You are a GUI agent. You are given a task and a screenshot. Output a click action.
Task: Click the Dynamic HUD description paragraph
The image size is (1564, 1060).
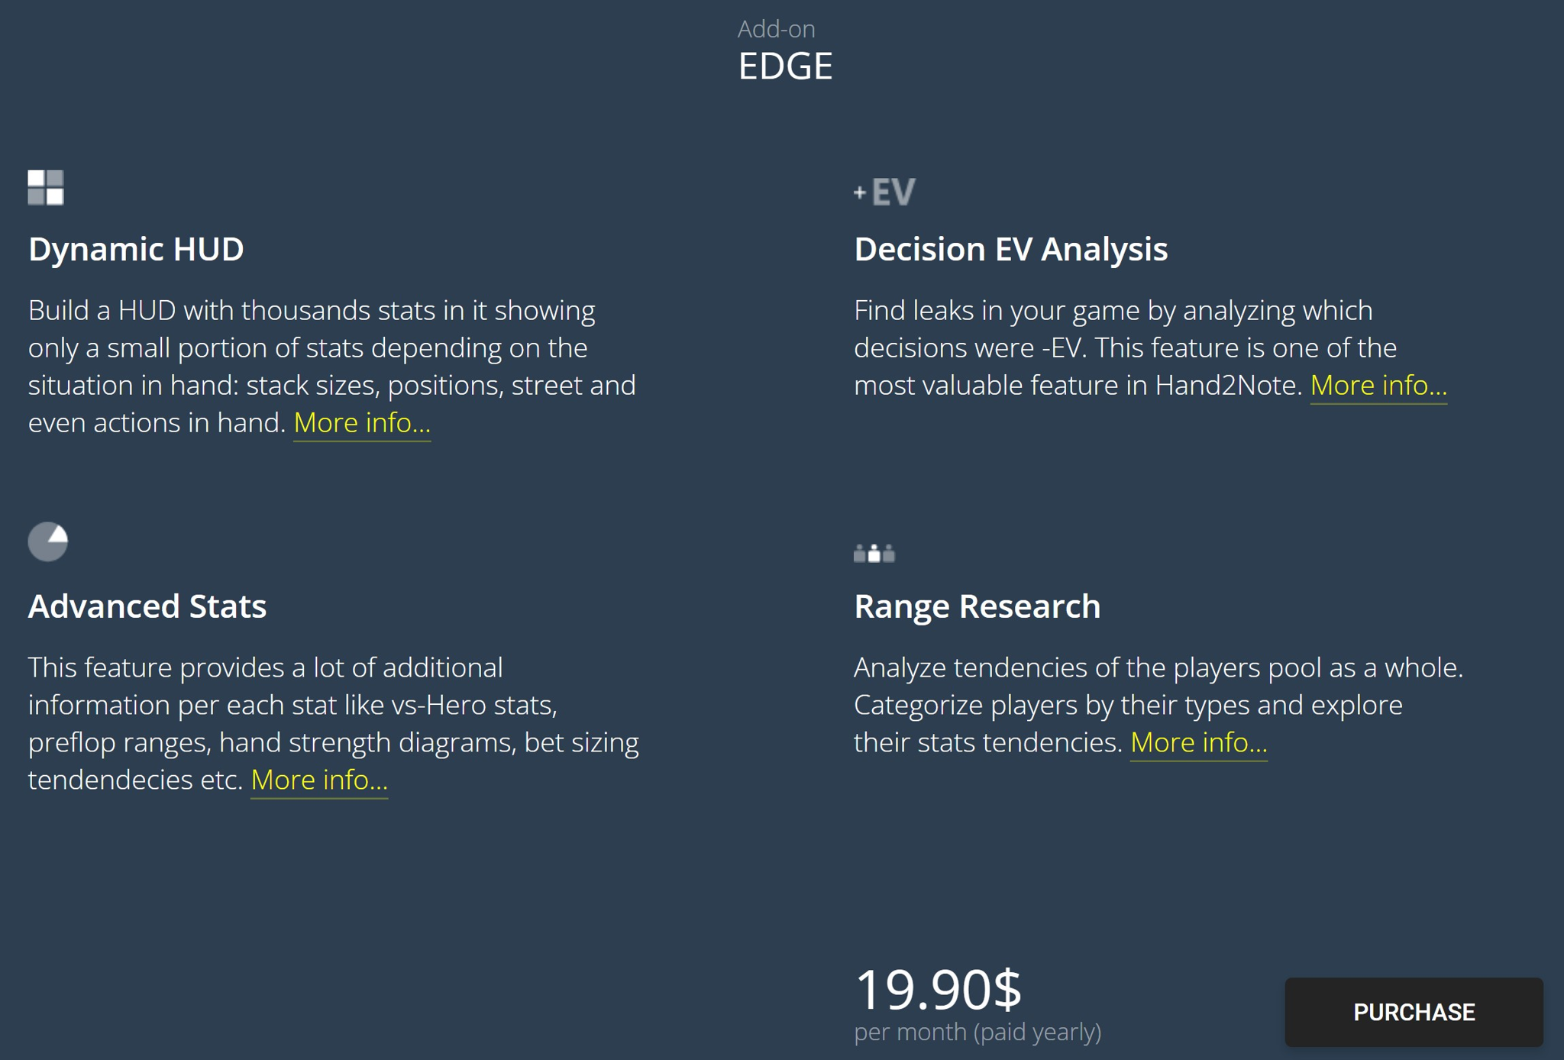(x=332, y=367)
